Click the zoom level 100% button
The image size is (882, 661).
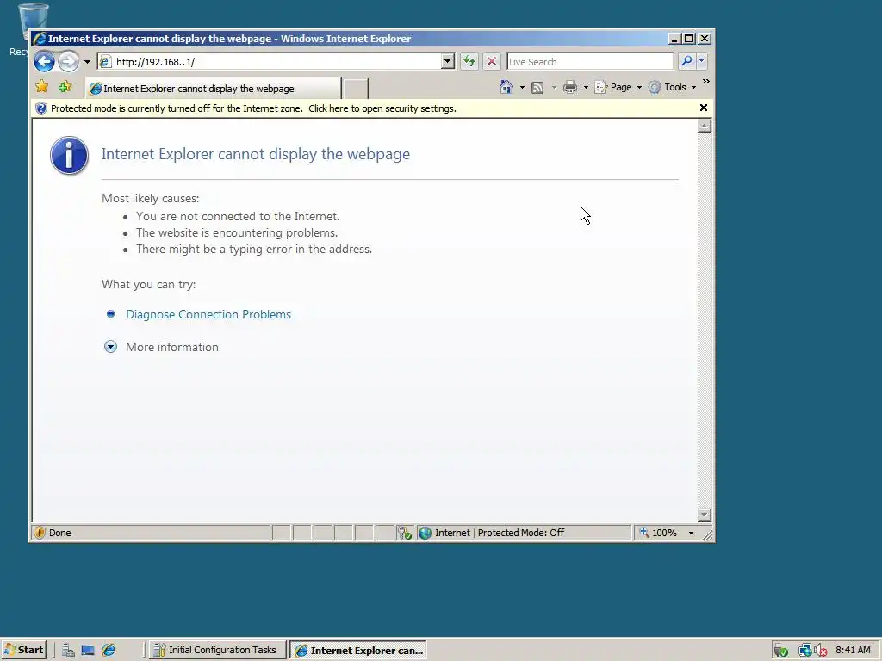pos(658,533)
